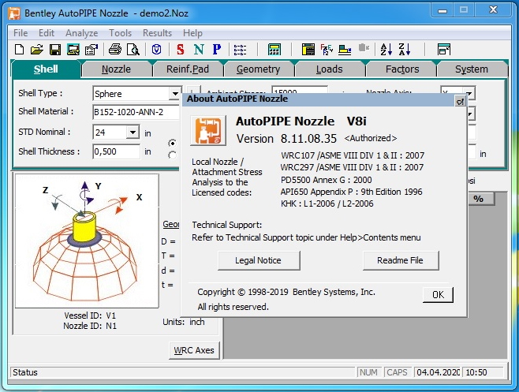The height and width of the screenshot is (392, 519).
Task: Expand the Shell Type Sphere dropdown
Action: point(175,94)
